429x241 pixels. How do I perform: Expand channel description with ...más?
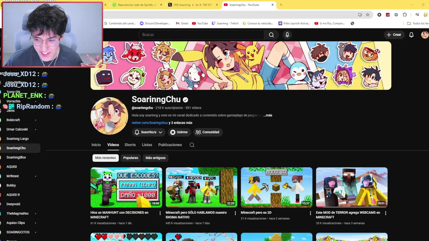[x=267, y=115]
